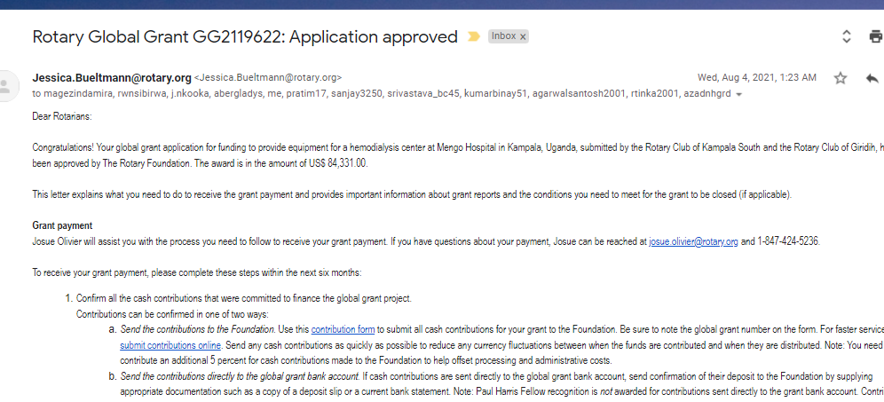
Task: Click the yellow importance marker icon
Action: (x=474, y=36)
